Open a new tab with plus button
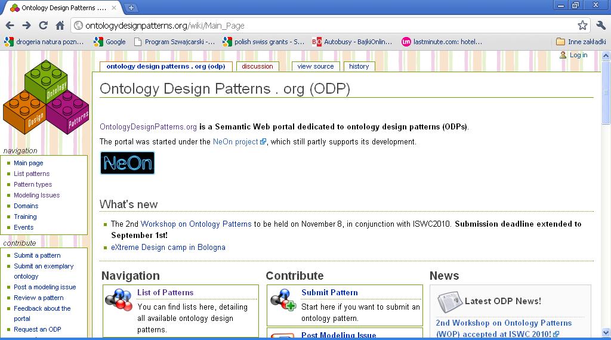The height and width of the screenshot is (340, 611). click(x=131, y=7)
